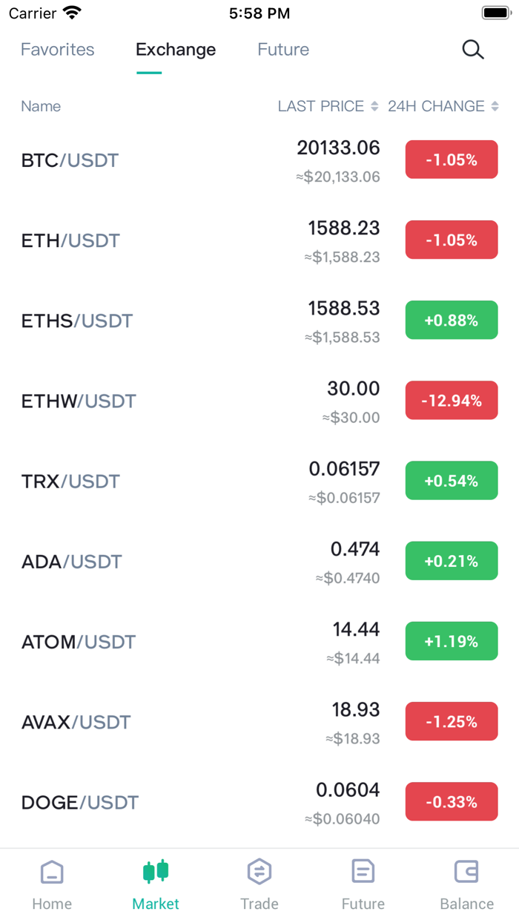Open search from the top bar
The width and height of the screenshot is (519, 923).
(x=472, y=50)
